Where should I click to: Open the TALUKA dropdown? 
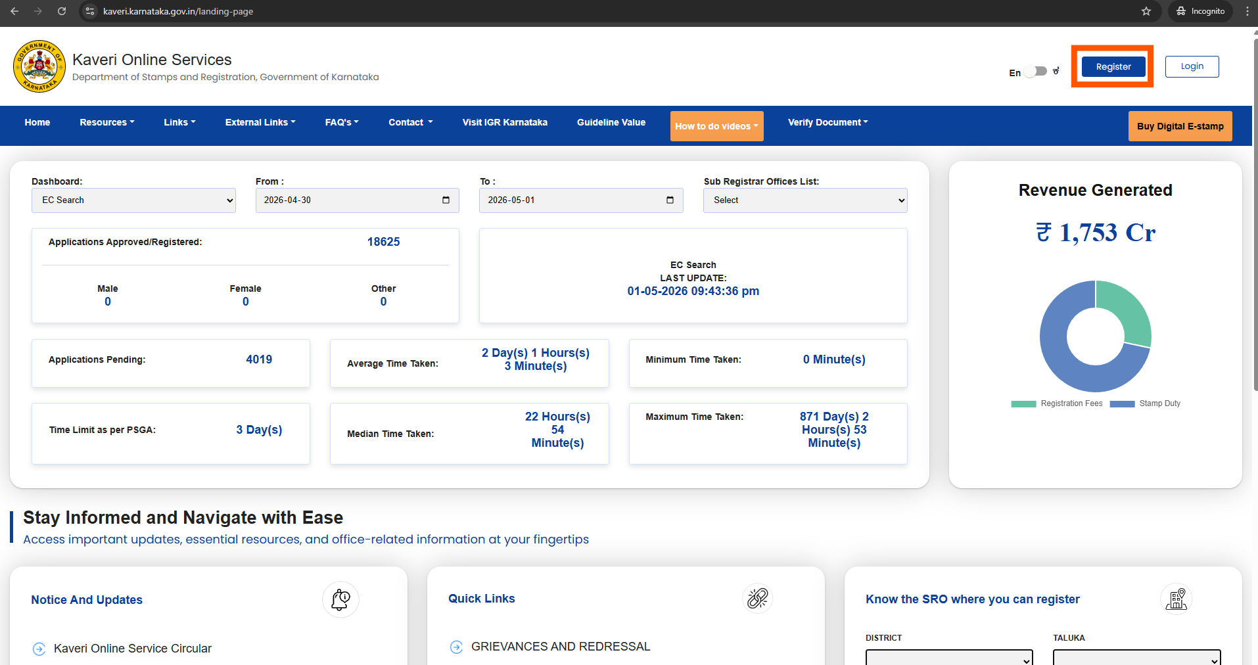click(1137, 658)
